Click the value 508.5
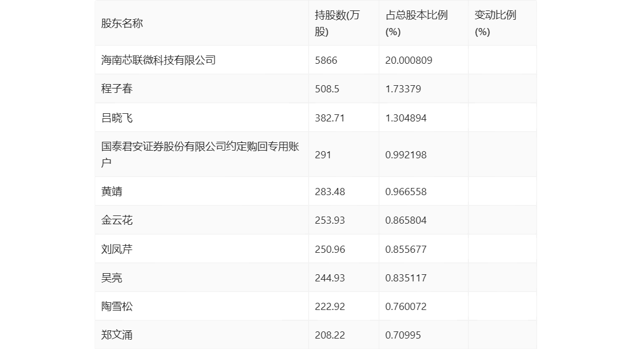 pyautogui.click(x=327, y=89)
